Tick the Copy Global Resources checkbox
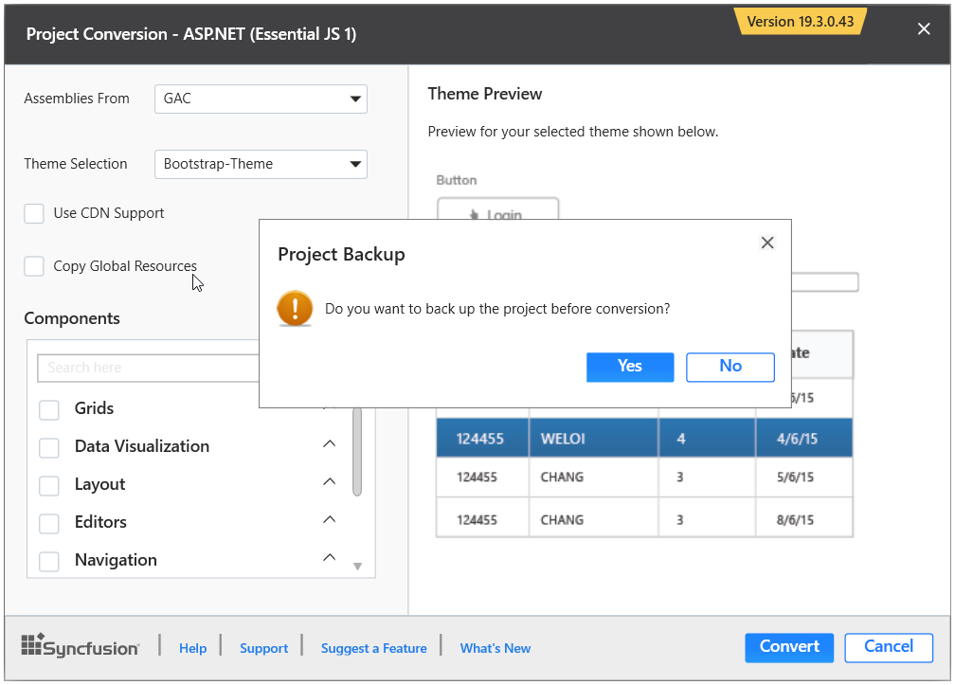Screen dimensions: 955x685 (x=34, y=266)
